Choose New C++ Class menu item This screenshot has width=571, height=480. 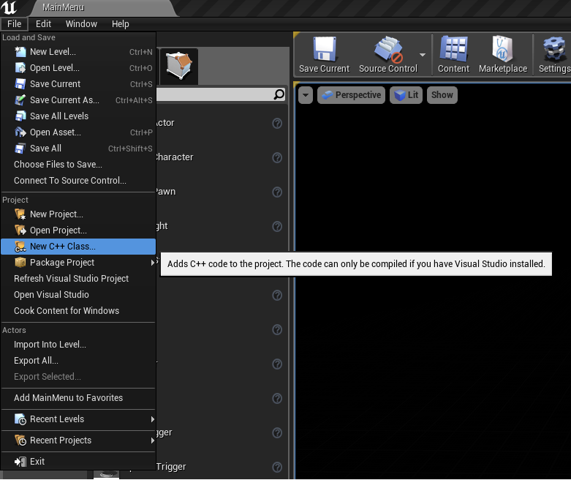(x=78, y=247)
